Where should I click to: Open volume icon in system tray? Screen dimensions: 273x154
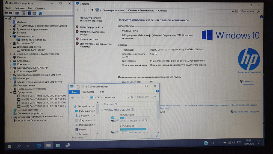[234, 143]
